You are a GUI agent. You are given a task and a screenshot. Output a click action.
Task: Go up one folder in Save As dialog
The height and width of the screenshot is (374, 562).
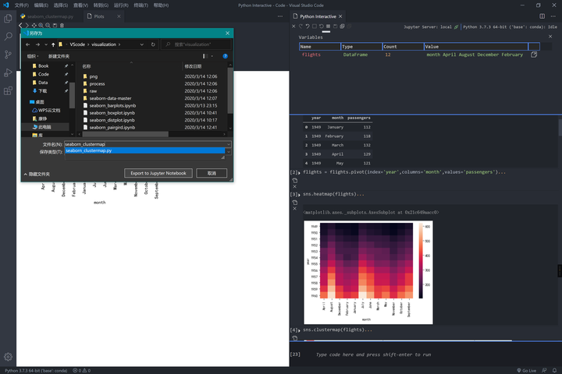(x=53, y=44)
